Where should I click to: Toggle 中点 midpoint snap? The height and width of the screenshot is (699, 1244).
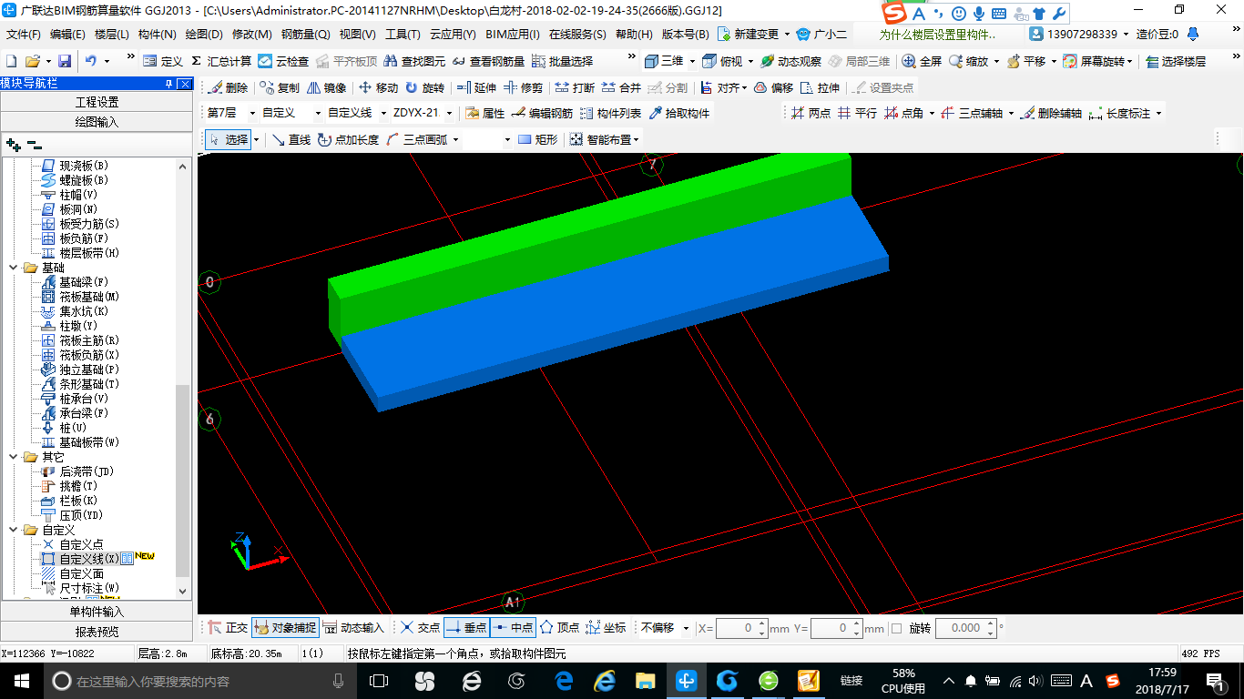[513, 627]
